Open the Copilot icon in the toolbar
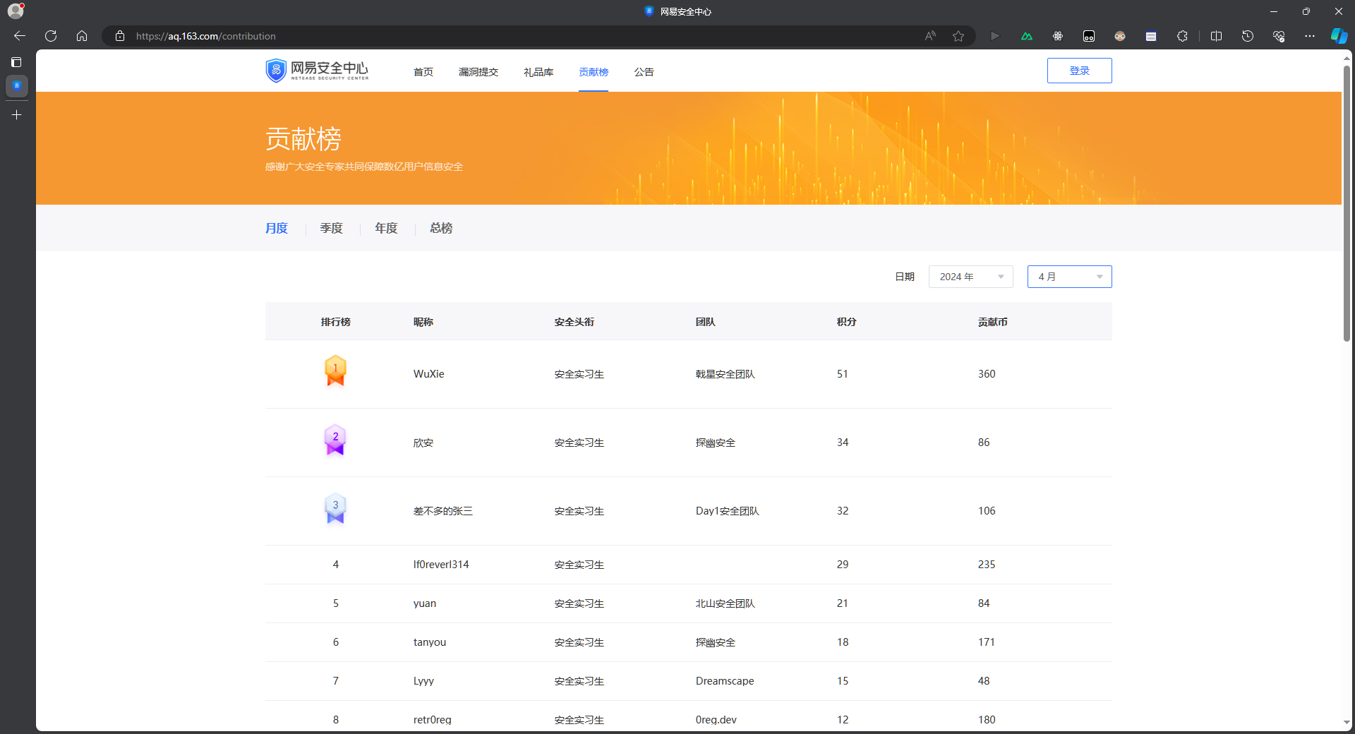The height and width of the screenshot is (734, 1355). [1339, 36]
